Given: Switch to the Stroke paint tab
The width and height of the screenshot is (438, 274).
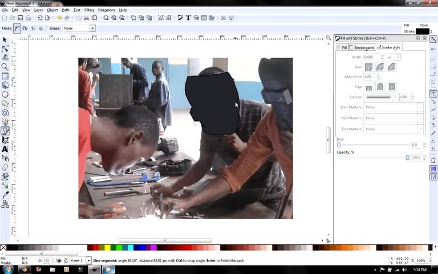Looking at the screenshot, I should pyautogui.click(x=362, y=47).
